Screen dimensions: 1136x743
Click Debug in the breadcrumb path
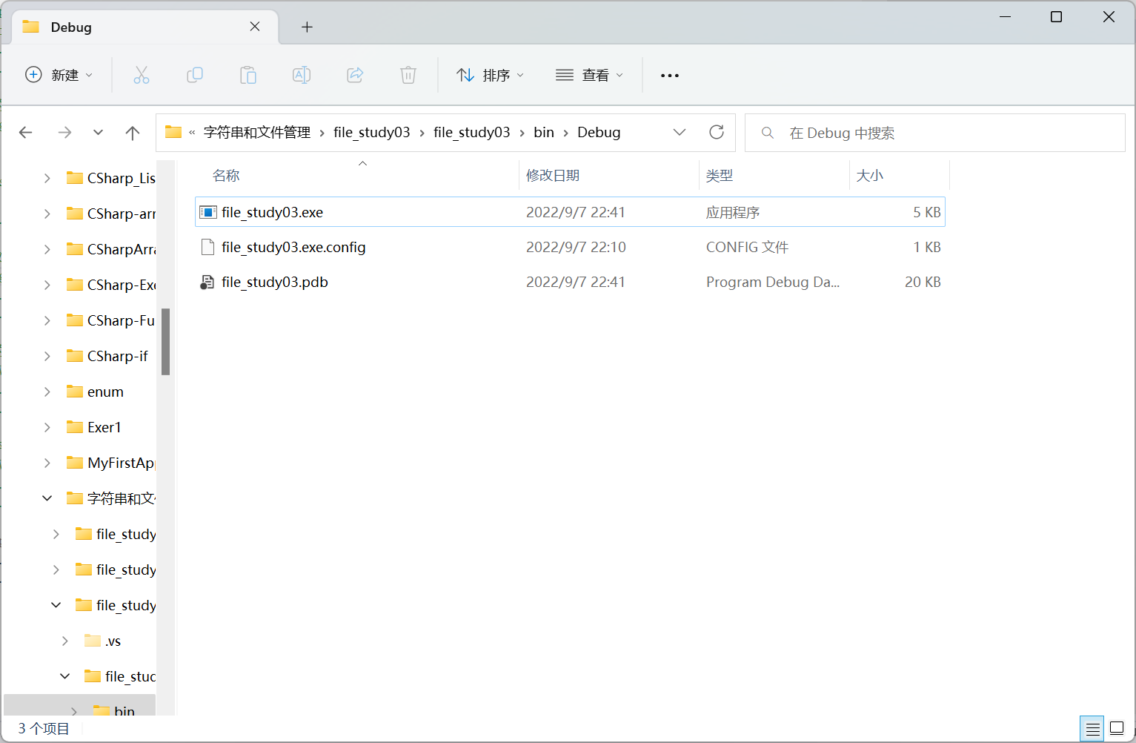click(x=599, y=132)
